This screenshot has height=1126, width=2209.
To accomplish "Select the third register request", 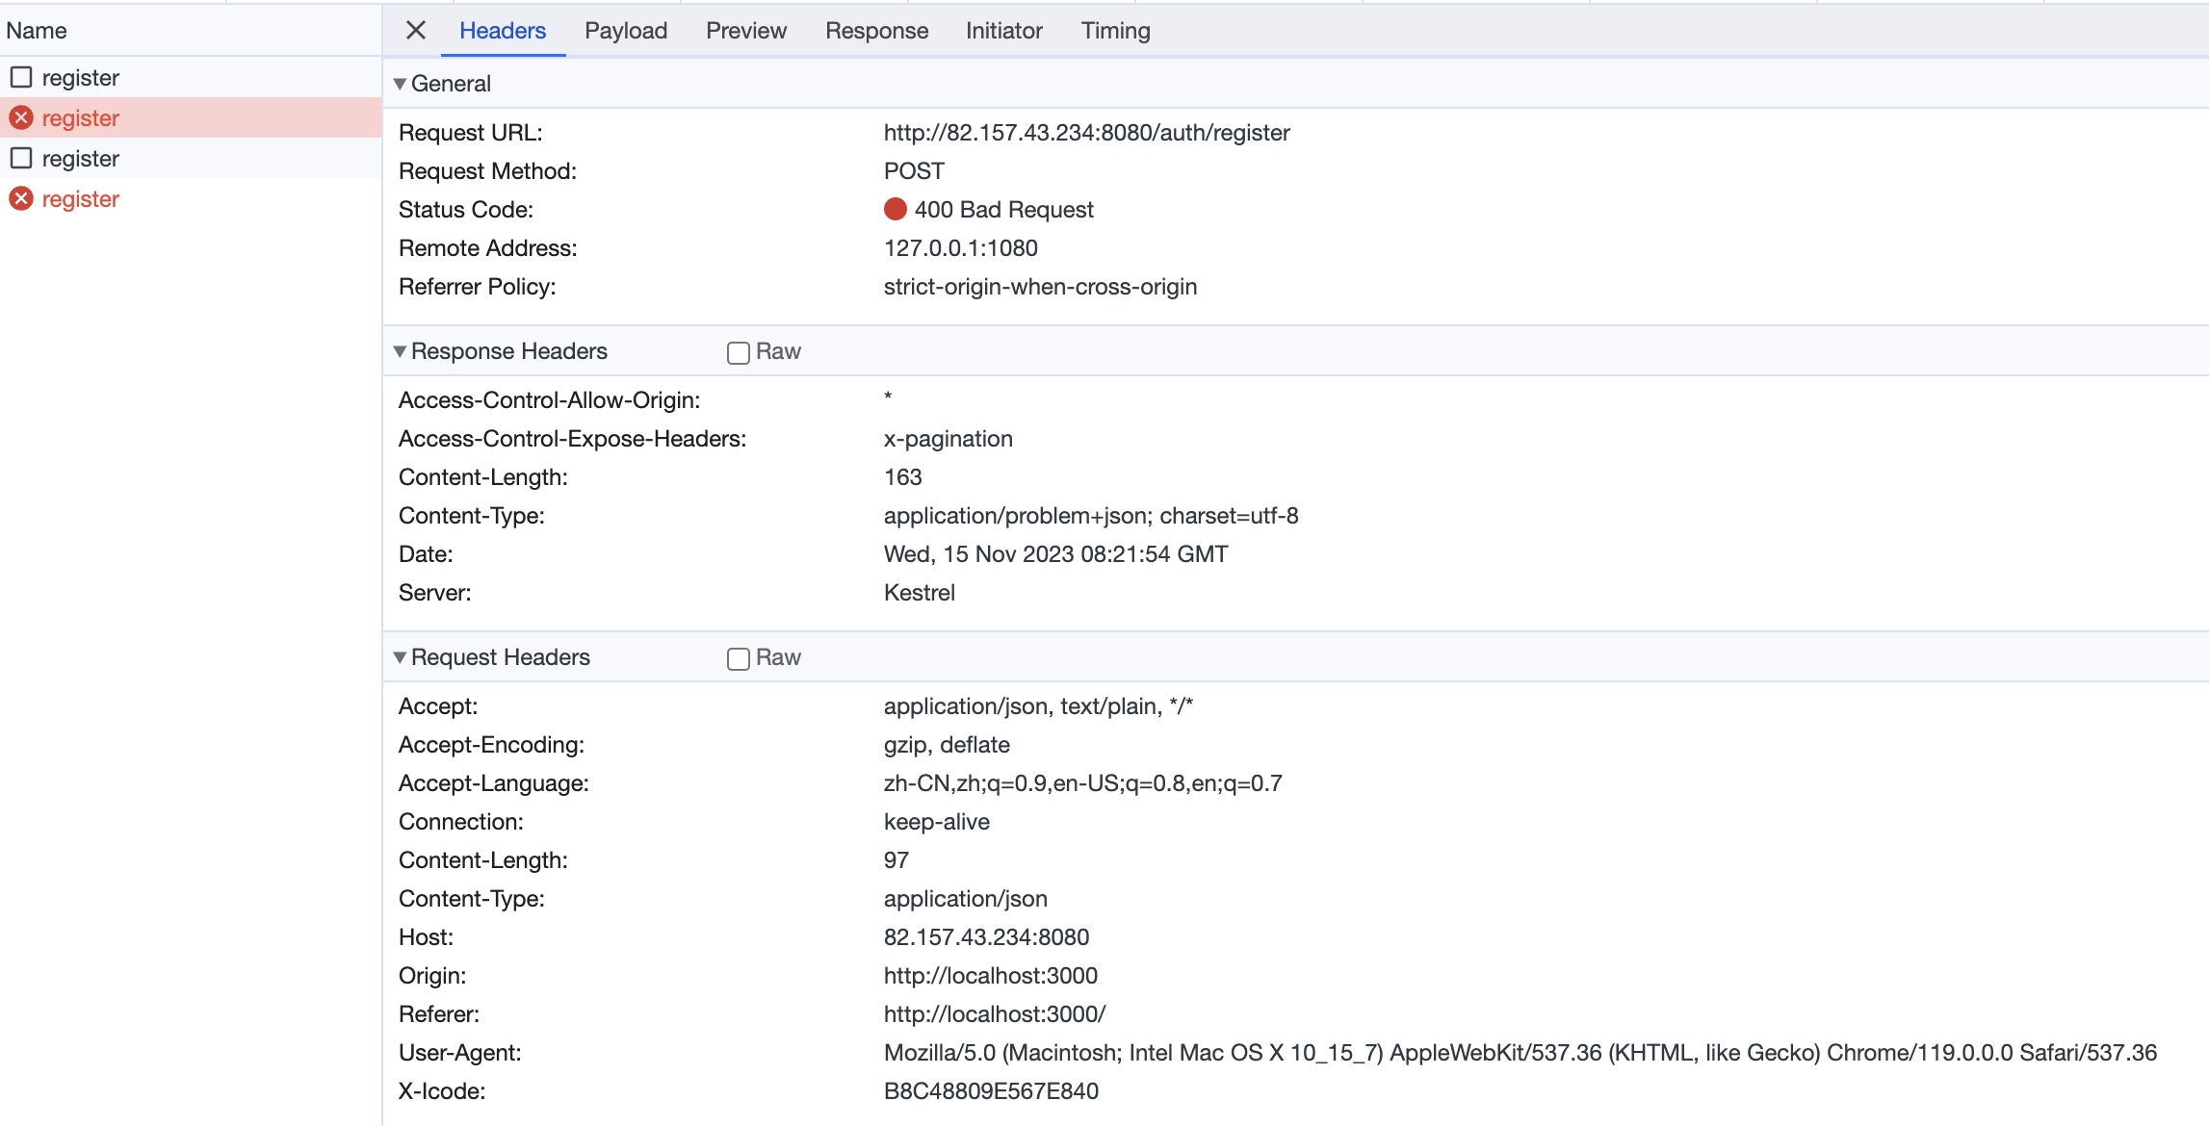I will [191, 158].
